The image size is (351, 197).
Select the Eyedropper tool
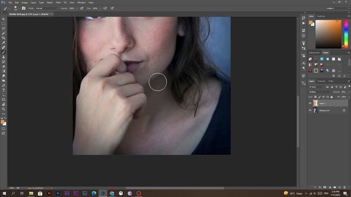3,43
